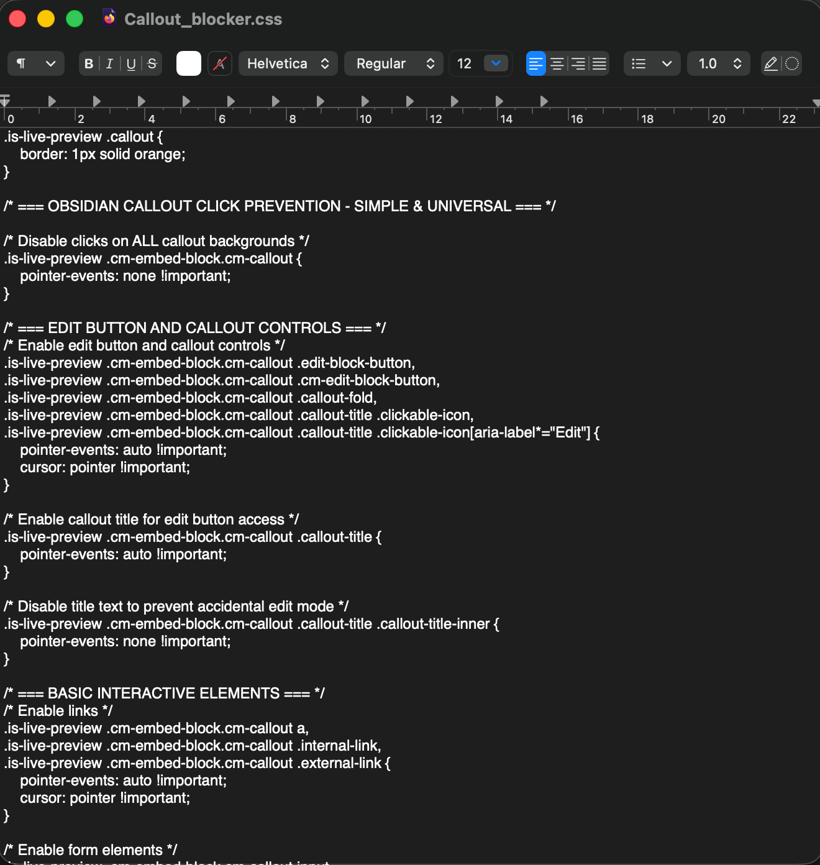Toggle bold formatting
The image size is (820, 865).
click(x=89, y=63)
